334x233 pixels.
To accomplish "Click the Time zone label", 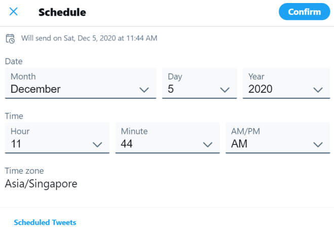I will [x=24, y=171].
